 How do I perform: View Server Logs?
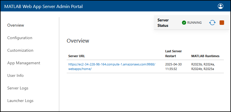pos(18,88)
